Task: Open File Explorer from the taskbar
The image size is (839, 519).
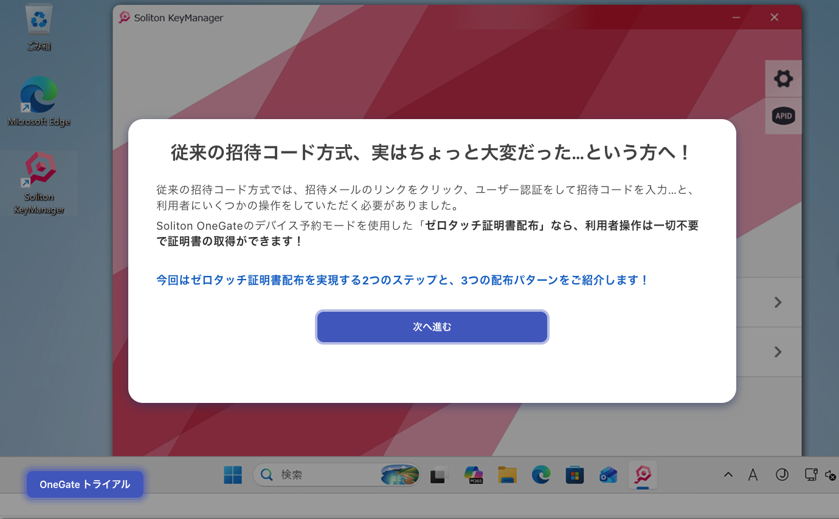Action: coord(507,475)
